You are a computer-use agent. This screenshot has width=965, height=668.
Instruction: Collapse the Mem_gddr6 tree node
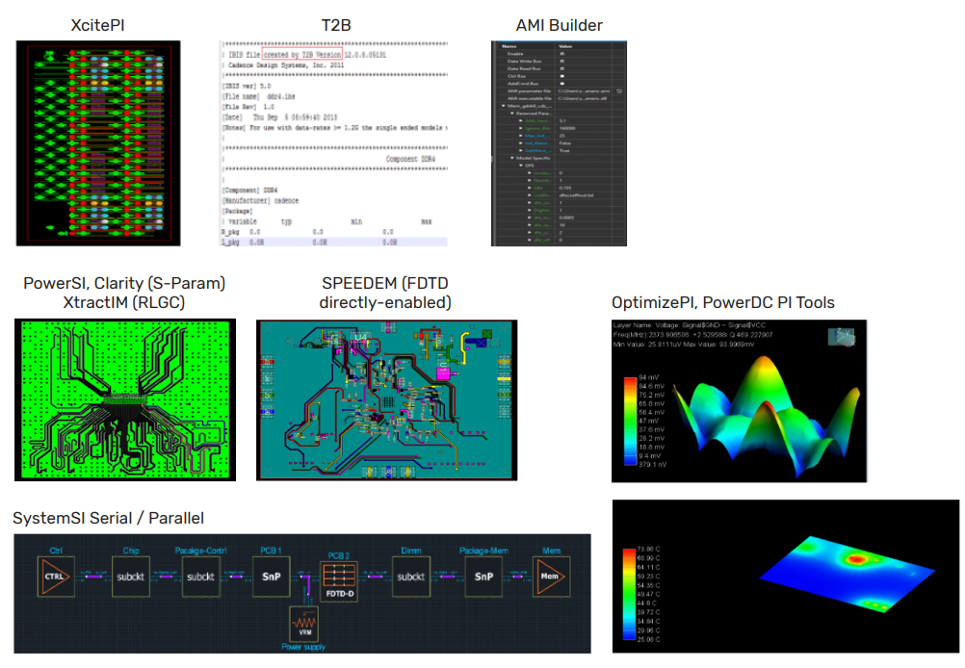point(504,106)
